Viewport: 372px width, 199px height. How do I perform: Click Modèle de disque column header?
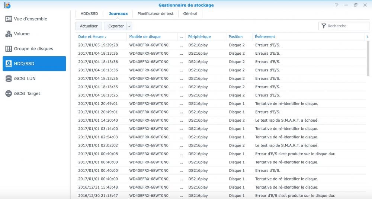(152, 37)
